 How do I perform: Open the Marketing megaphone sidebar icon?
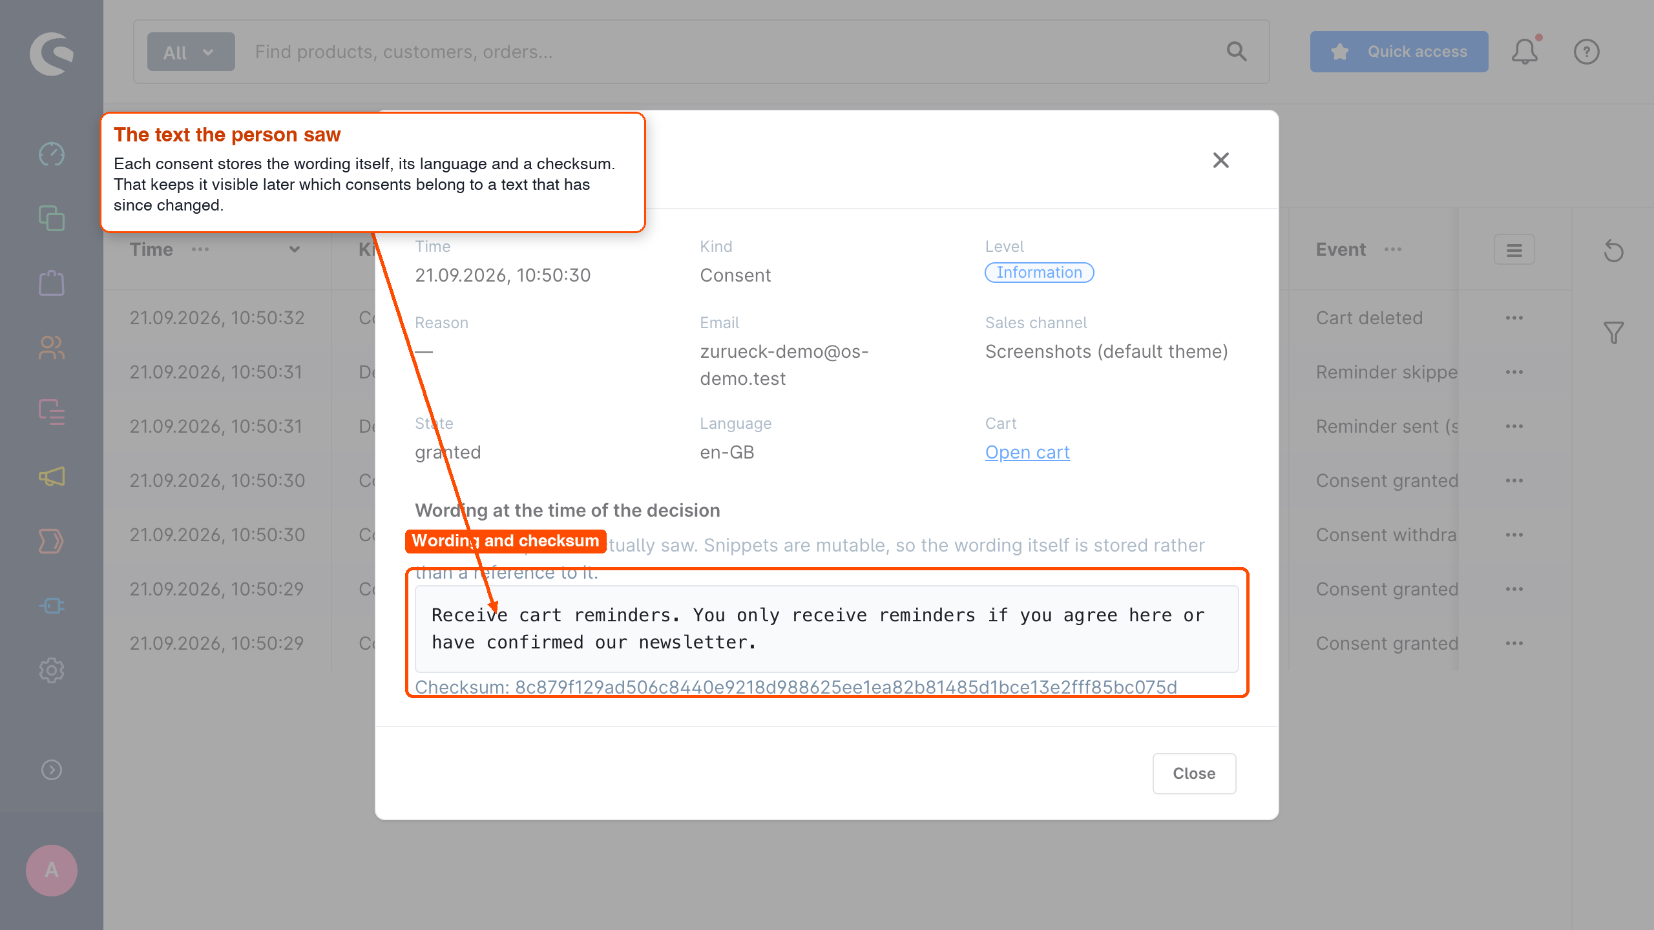(x=52, y=477)
